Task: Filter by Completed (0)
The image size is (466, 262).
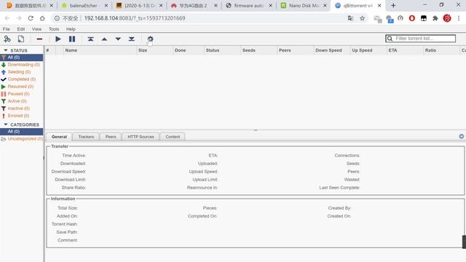Action: 22,79
